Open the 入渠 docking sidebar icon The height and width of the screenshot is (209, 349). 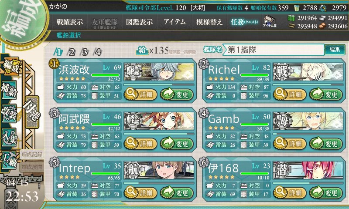pos(9,137)
